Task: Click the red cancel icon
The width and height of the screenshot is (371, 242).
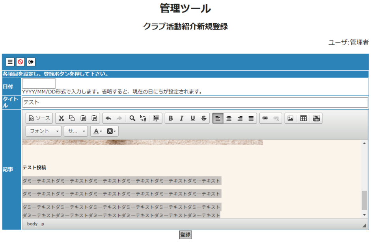Action: click(21, 62)
